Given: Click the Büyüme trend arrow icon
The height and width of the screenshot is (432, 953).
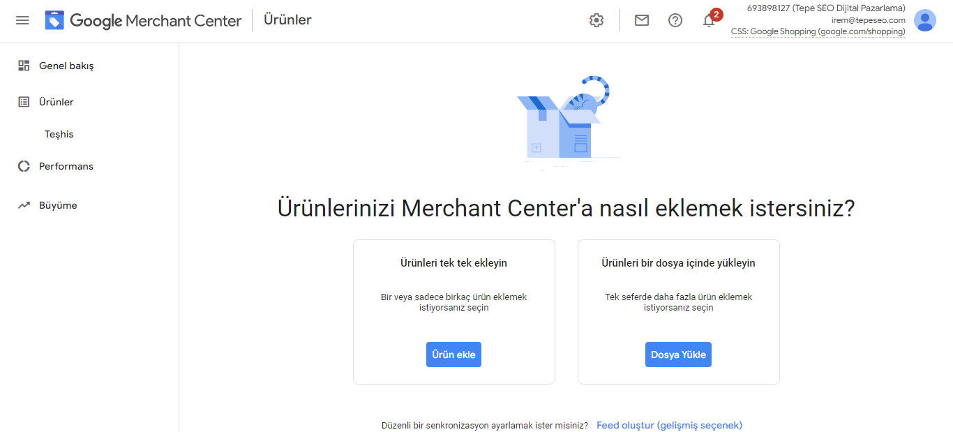Looking at the screenshot, I should point(24,205).
